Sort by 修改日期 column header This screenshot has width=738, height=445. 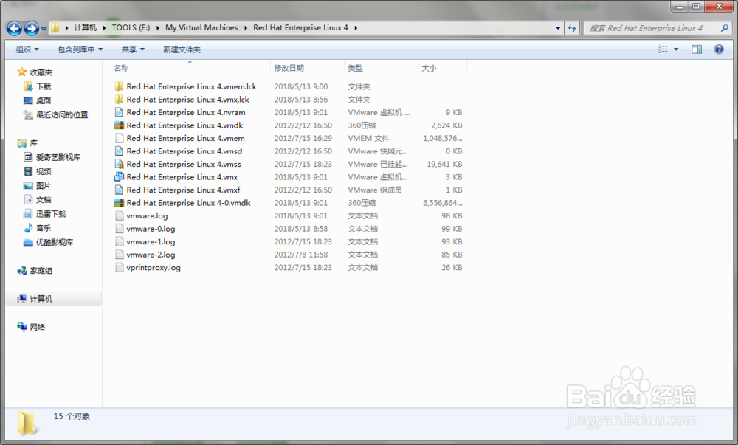click(289, 68)
